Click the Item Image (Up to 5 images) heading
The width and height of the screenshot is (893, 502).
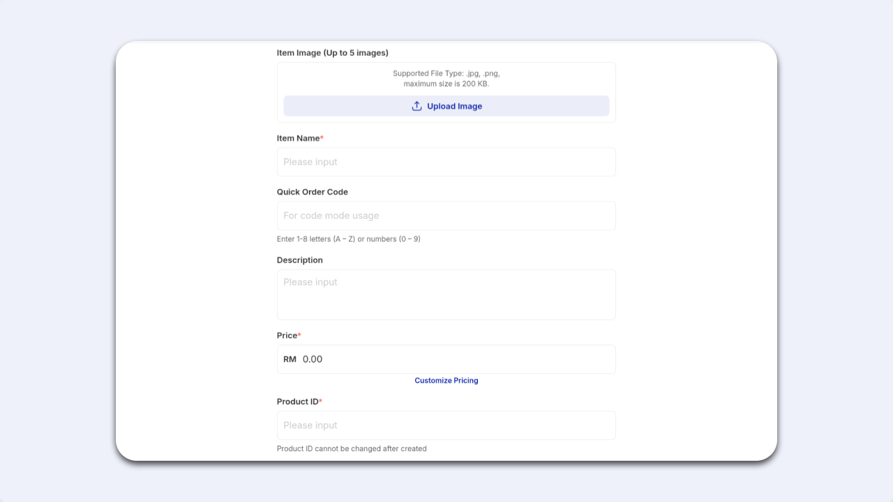point(333,53)
